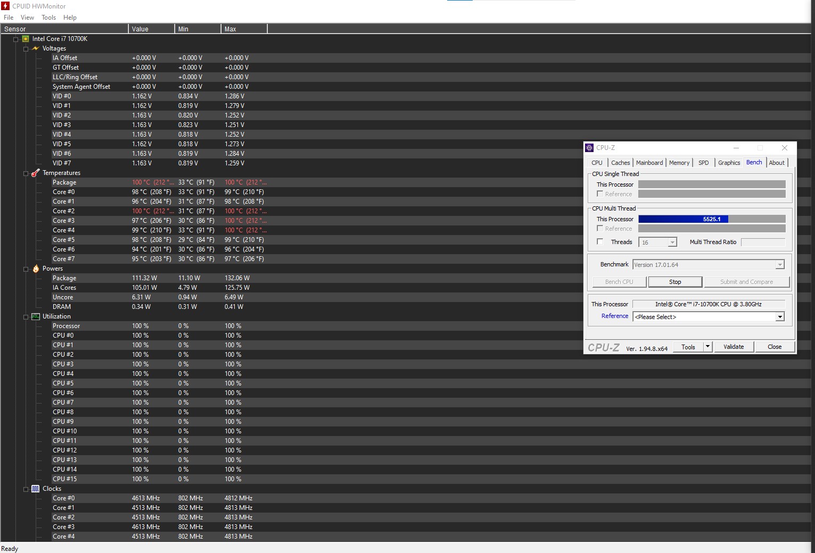The image size is (815, 553).
Task: Open the Tools dropdown arrow in CPU-Z
Action: tap(707, 347)
